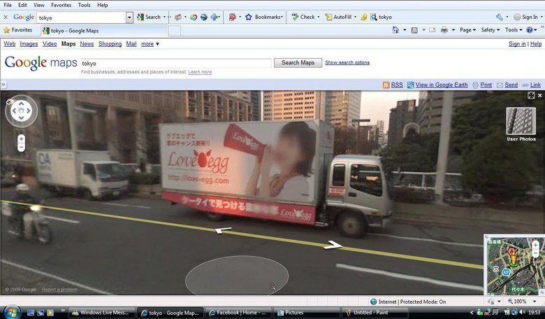Toggle Street View full-screen mode
This screenshot has width=545, height=319.
531,95
